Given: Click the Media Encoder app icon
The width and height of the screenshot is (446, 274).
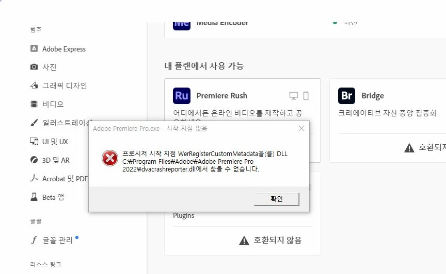Looking at the screenshot, I should [182, 26].
